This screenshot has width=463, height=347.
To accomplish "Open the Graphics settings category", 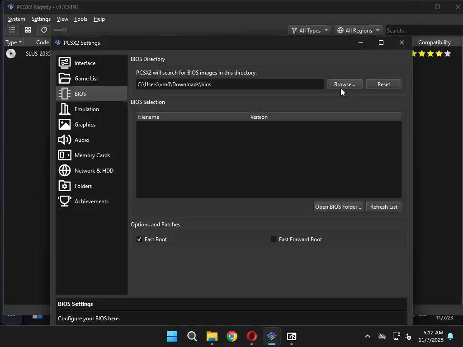I will pos(91,124).
